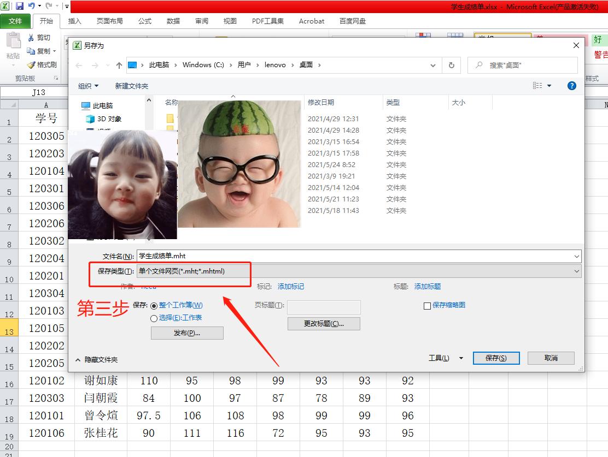Enable the 保存缩略图 checkbox
Image resolution: width=608 pixels, height=457 pixels.
click(427, 305)
